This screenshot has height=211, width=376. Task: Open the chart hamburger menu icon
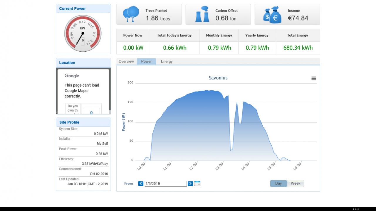(314, 78)
